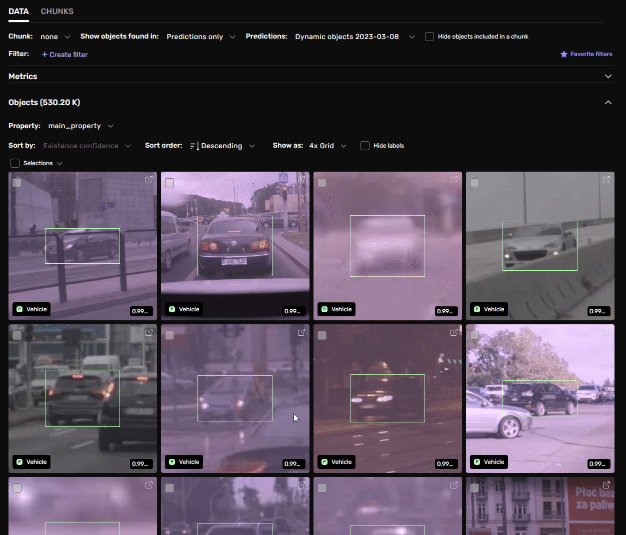Select the foggy white car card checkbox
This screenshot has height=535, width=626.
pos(322,183)
